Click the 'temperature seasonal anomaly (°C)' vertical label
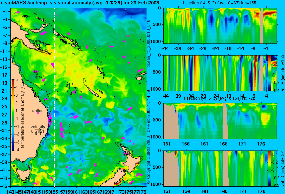Screen dimensions: 285x194 22,115
